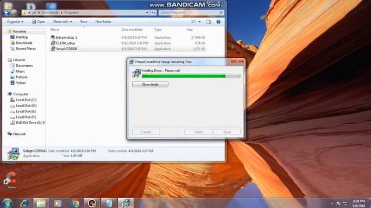Open Local Disk (D:)

(26, 106)
